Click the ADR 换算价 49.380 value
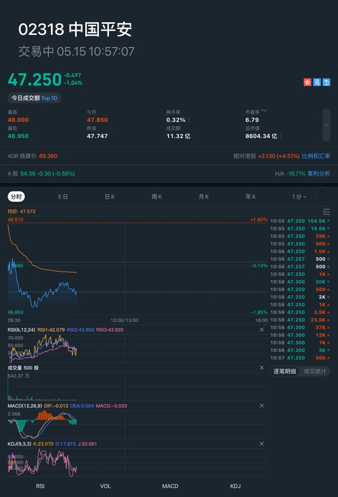Viewport: 338px width, 497px height. 48,156
